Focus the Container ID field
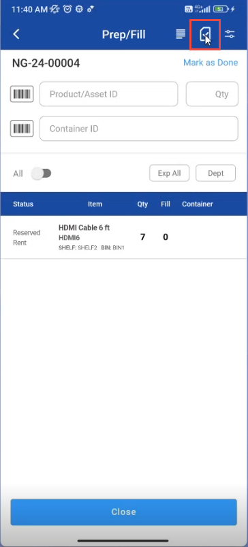This screenshot has width=248, height=547. point(139,128)
